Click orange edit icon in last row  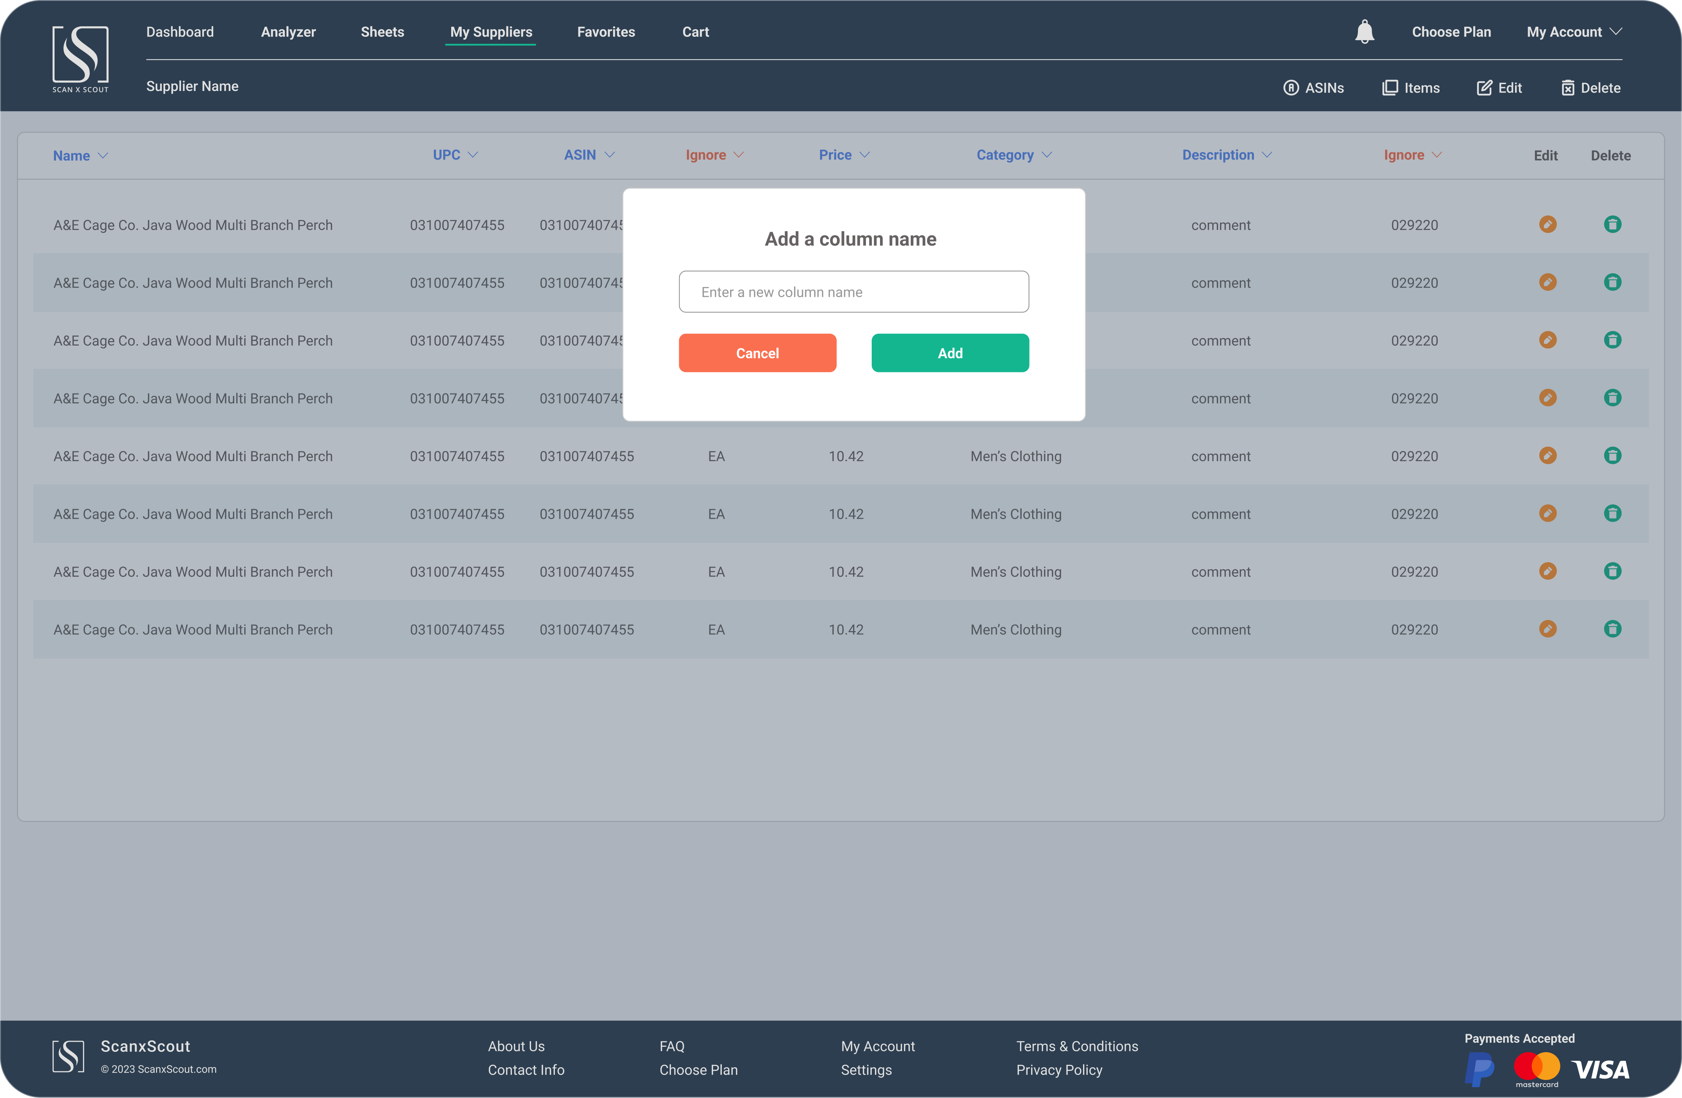pyautogui.click(x=1548, y=629)
